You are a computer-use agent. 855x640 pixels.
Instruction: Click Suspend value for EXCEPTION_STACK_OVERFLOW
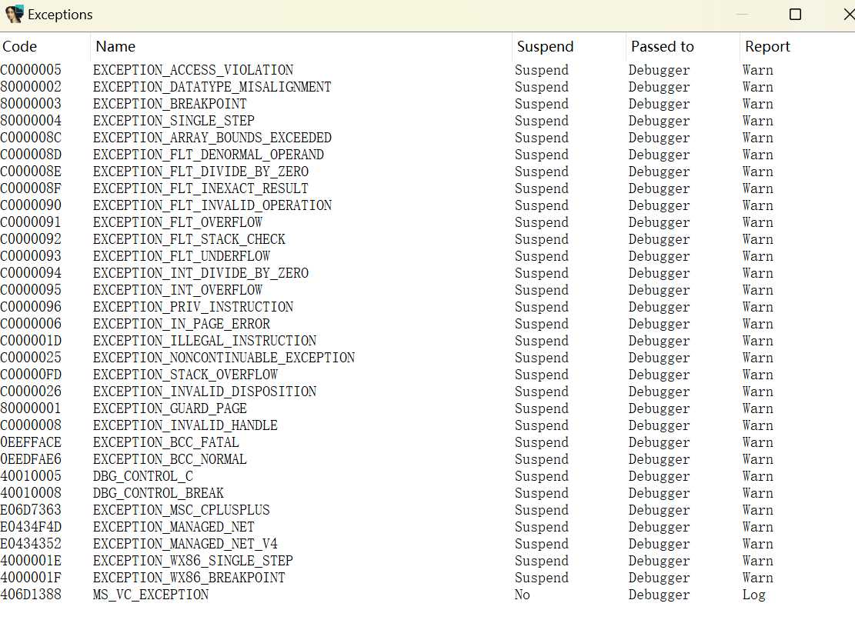[541, 375]
